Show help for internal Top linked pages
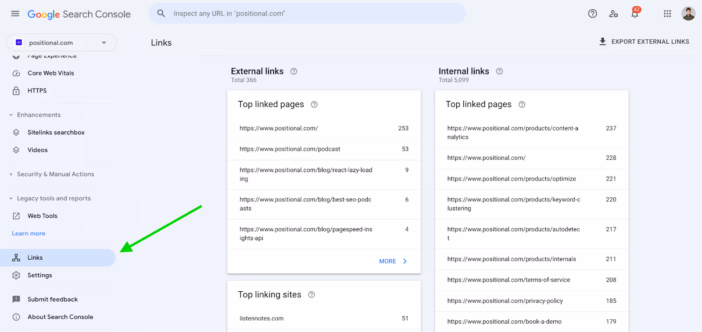Image resolution: width=702 pixels, height=332 pixels. tap(522, 105)
